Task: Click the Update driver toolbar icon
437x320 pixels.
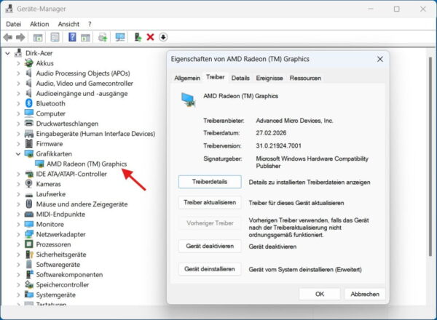Action: (x=103, y=37)
